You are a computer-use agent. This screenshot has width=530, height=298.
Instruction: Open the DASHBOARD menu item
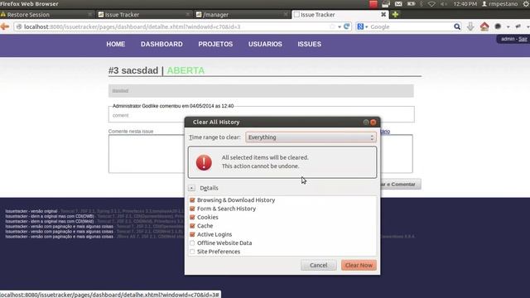[161, 44]
